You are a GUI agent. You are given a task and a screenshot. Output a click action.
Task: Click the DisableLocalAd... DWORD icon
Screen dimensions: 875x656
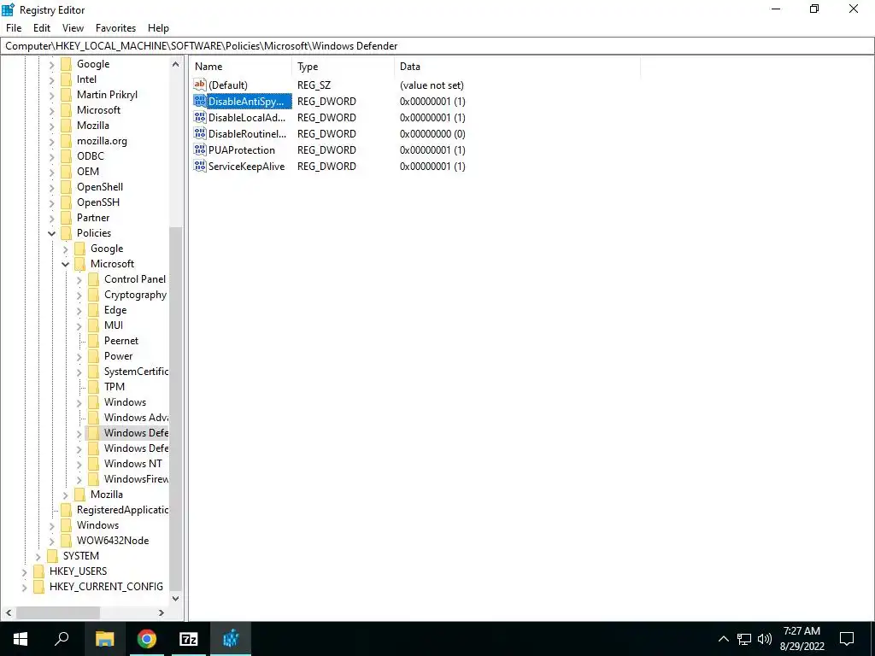pyautogui.click(x=200, y=117)
